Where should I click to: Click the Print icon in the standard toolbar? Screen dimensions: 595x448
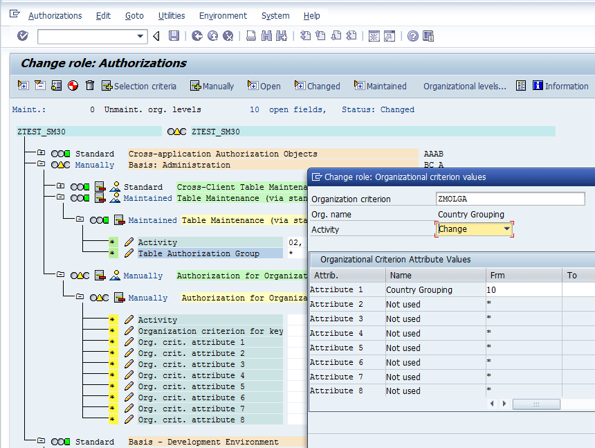(x=250, y=35)
